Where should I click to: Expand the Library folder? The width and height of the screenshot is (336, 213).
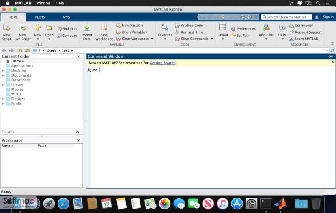tap(3, 85)
